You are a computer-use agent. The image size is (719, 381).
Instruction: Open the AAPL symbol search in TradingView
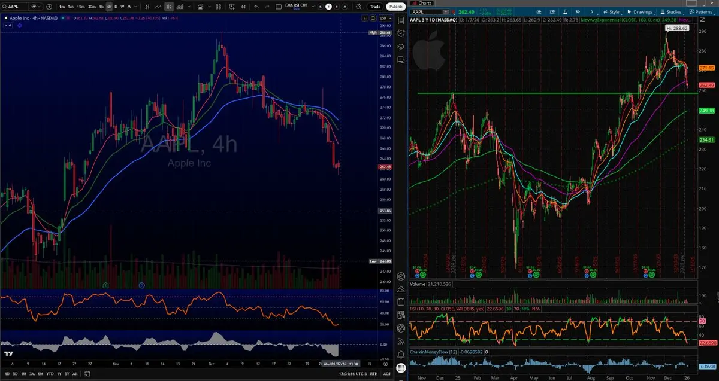point(15,7)
